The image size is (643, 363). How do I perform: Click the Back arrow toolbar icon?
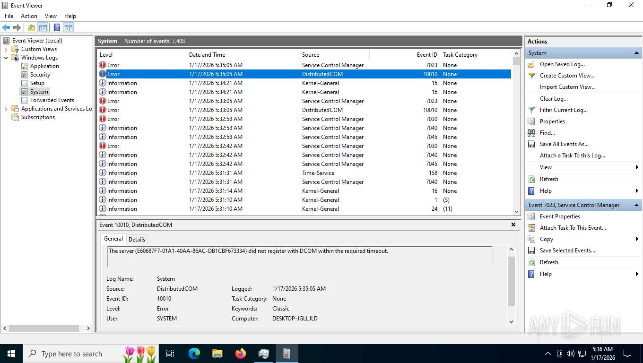coord(6,27)
